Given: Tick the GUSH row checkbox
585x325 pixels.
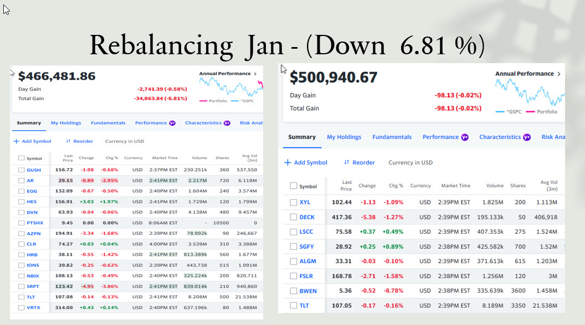Looking at the screenshot, I should (x=21, y=169).
